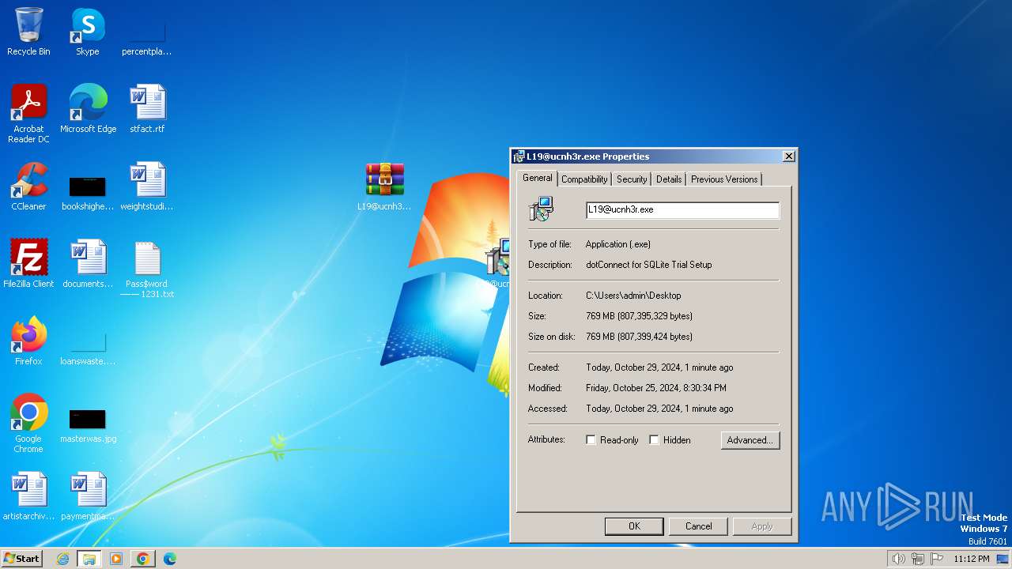The image size is (1012, 569).
Task: Open Google Chrome desktop shortcut
Action: coord(28,423)
